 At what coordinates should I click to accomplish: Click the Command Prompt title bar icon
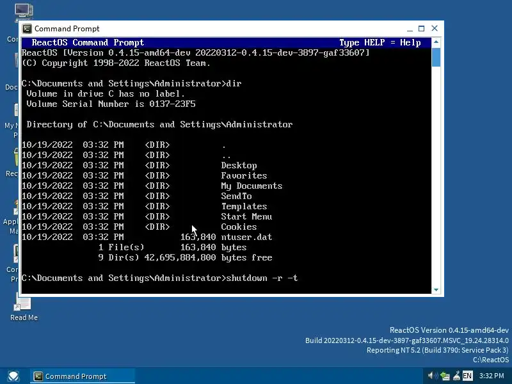tap(27, 29)
